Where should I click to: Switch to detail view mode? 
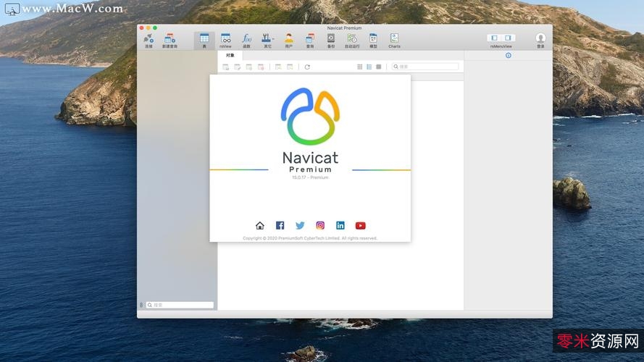pyautogui.click(x=379, y=67)
